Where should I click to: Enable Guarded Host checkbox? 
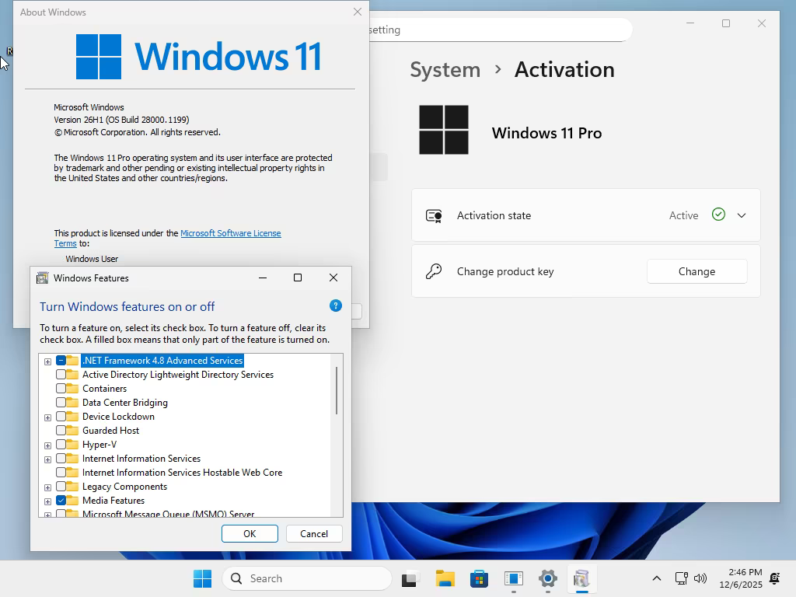click(61, 431)
